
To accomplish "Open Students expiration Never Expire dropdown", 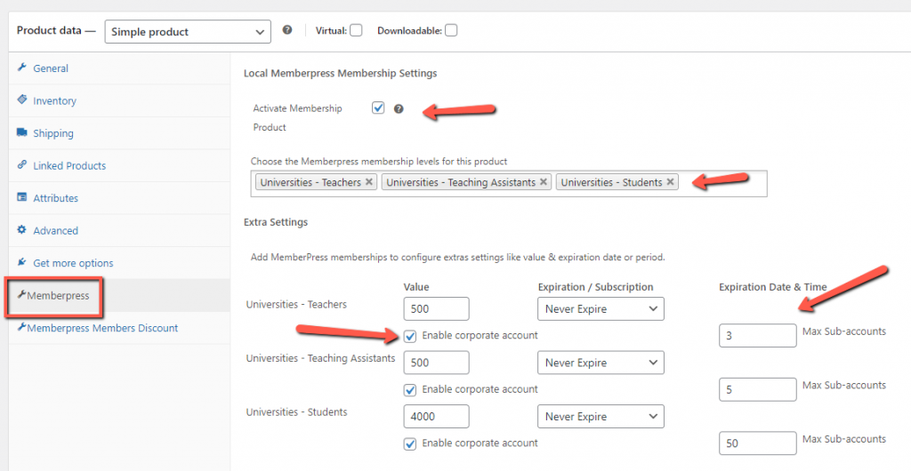I will point(601,417).
